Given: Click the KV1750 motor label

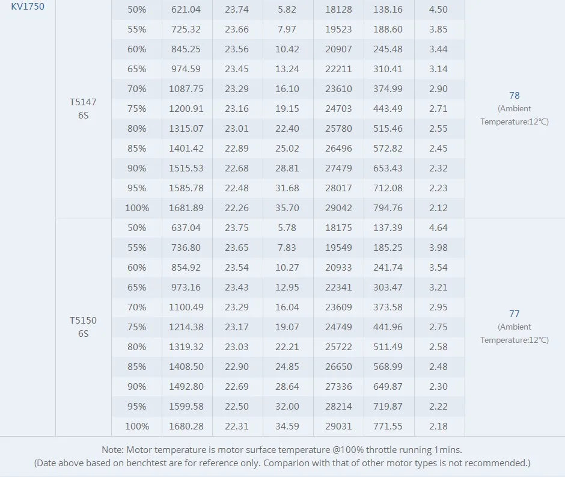Looking at the screenshot, I should coord(28,7).
